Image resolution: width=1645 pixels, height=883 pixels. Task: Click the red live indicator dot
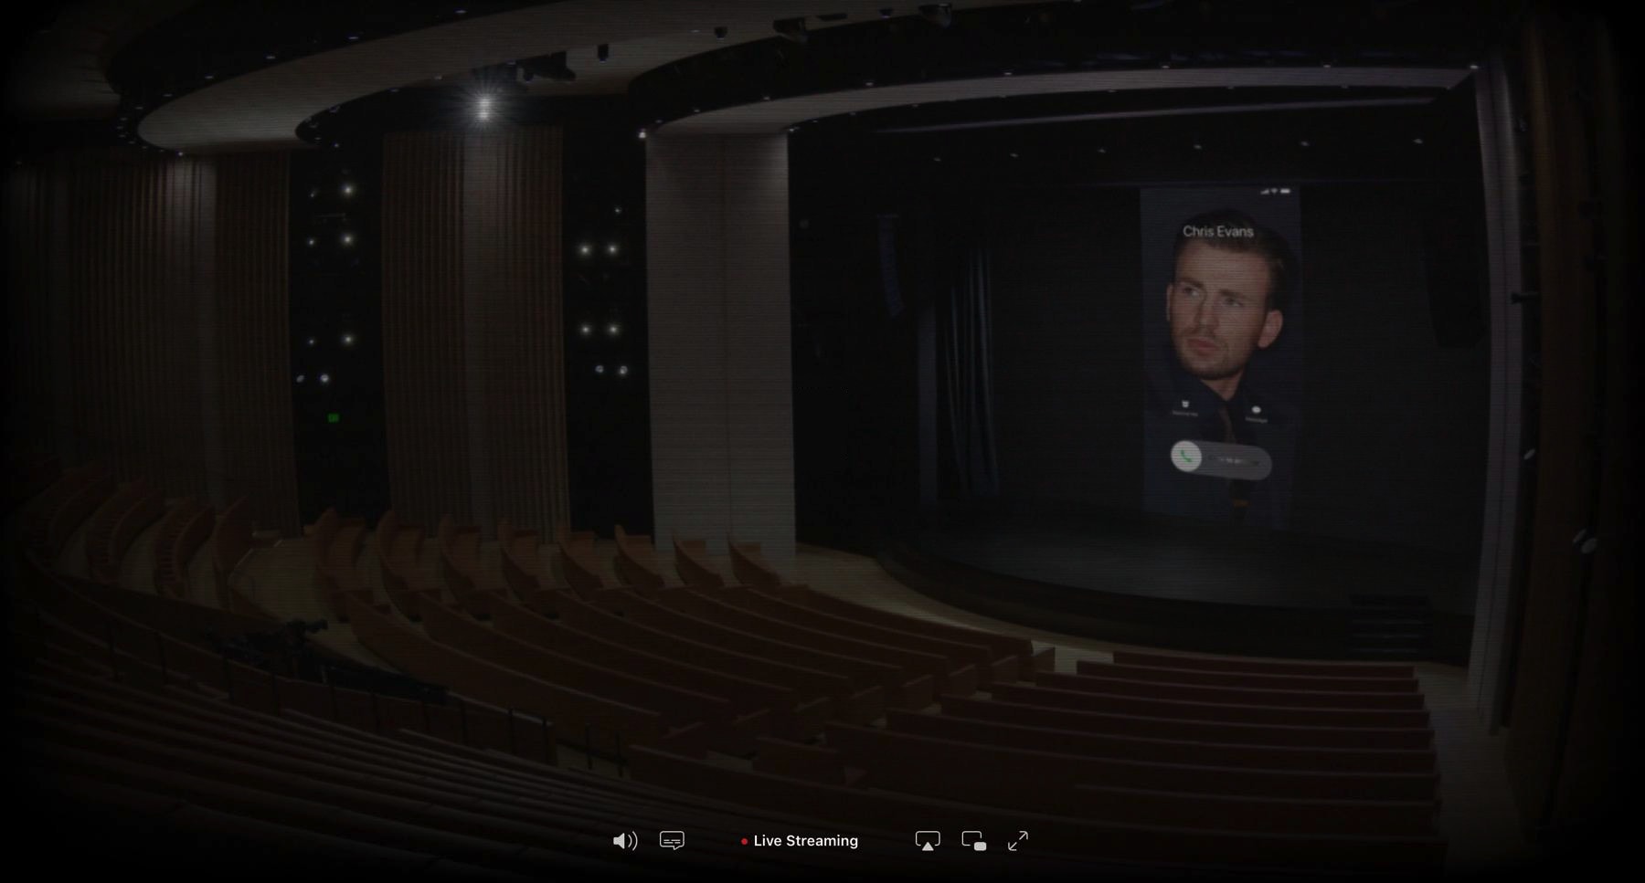click(744, 842)
